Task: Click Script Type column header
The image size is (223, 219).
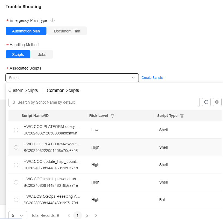Action: click(167, 116)
